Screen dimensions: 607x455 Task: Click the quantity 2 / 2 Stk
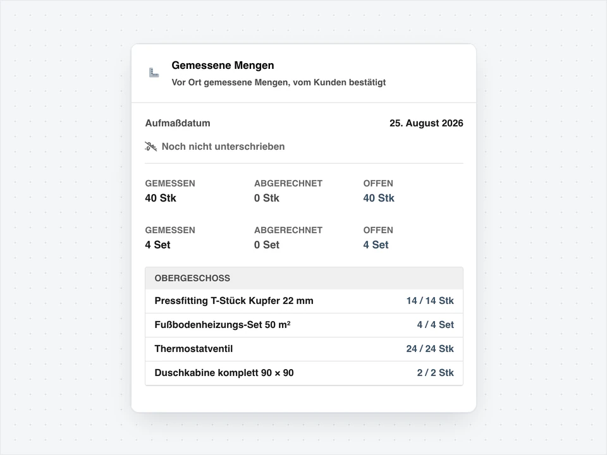(435, 373)
